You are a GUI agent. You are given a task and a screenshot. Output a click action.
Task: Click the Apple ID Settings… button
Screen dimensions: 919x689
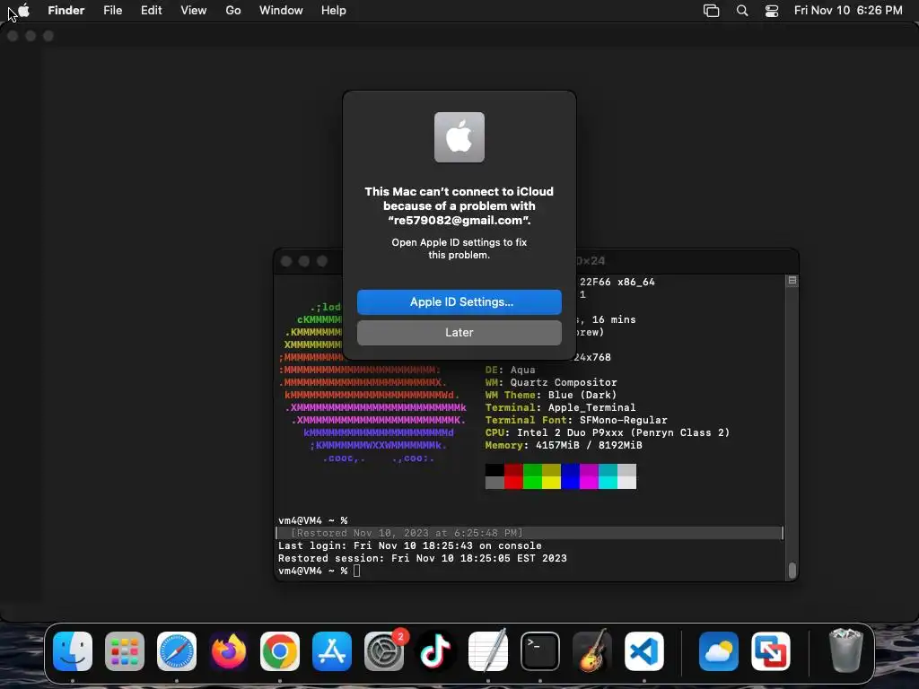click(x=459, y=301)
